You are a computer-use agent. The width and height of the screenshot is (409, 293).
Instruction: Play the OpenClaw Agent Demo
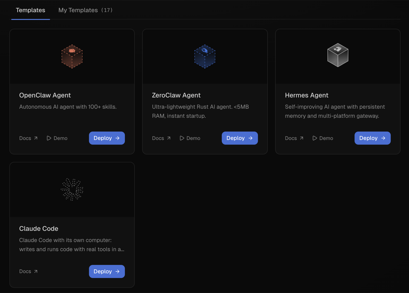[57, 138]
